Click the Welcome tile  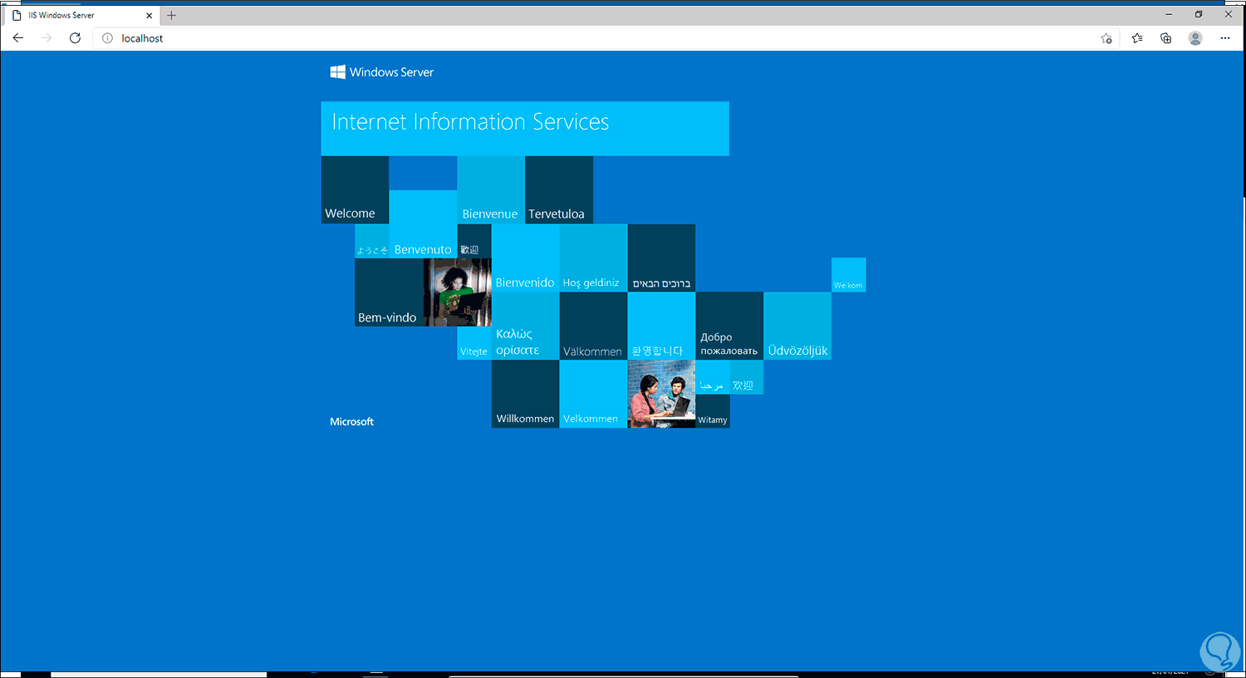point(355,190)
